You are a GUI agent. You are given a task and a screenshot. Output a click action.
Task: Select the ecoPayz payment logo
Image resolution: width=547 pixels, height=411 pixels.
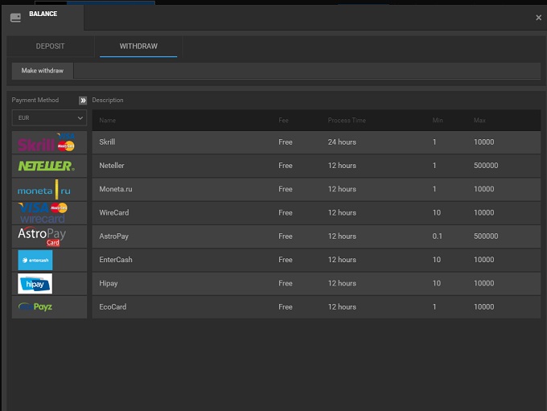point(35,306)
